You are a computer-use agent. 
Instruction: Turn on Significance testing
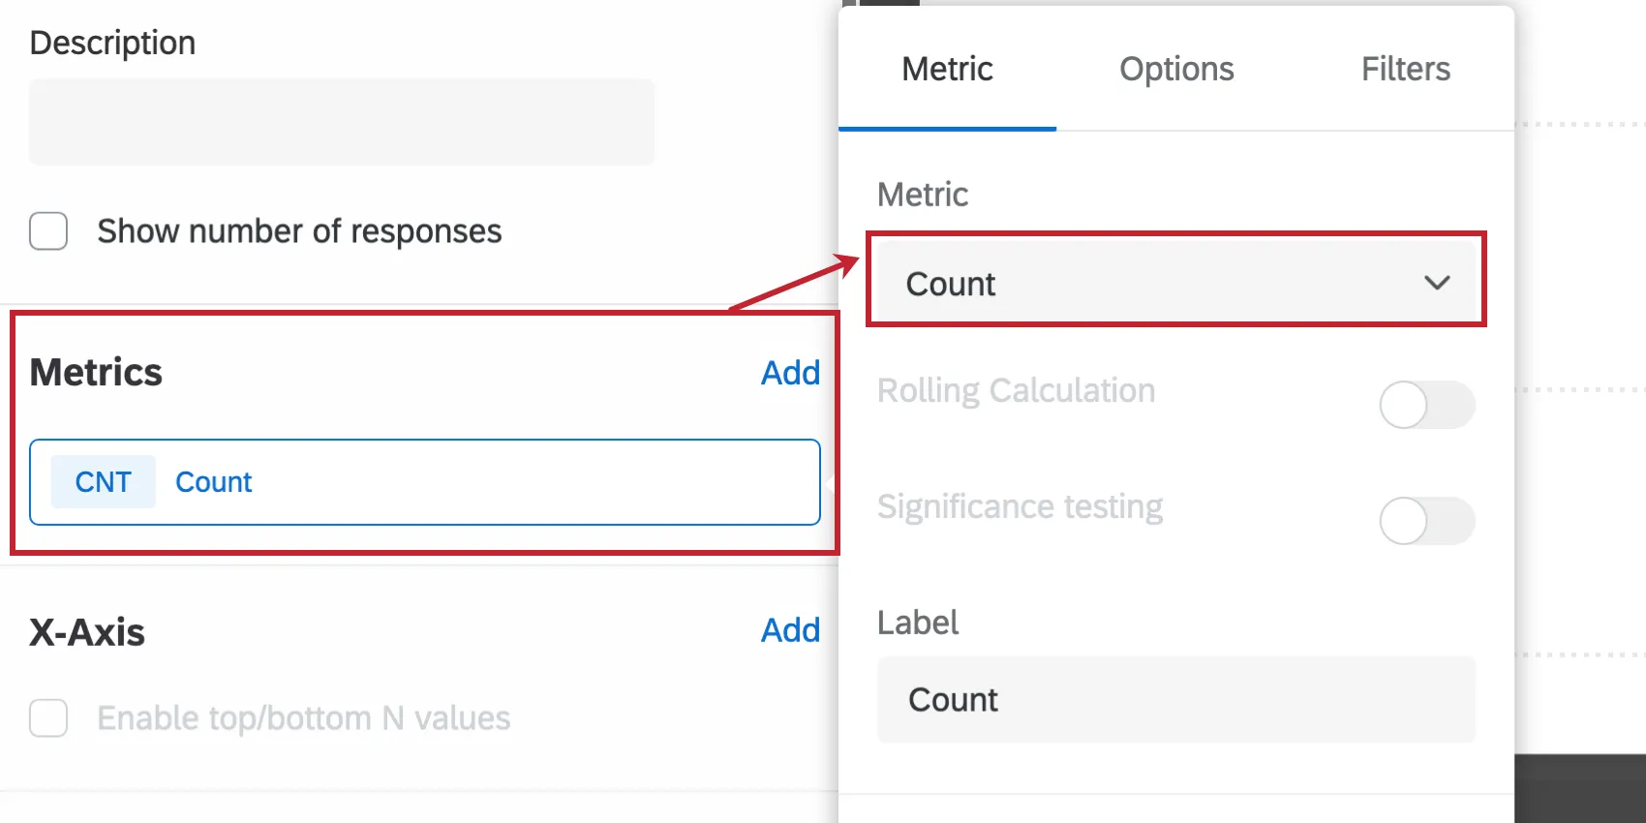pyautogui.click(x=1426, y=520)
